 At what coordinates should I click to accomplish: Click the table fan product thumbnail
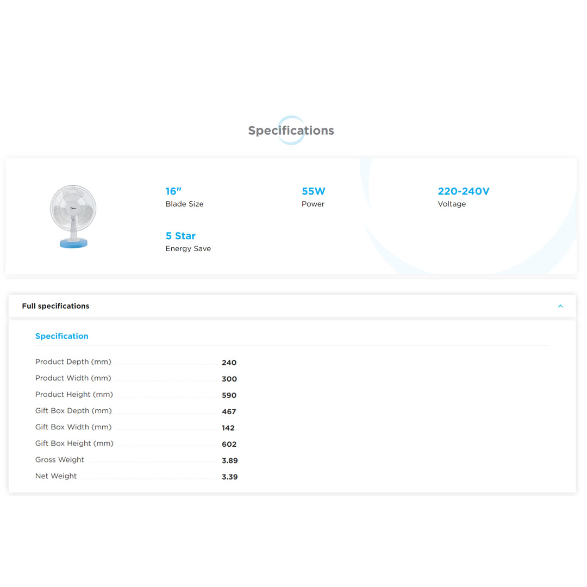(x=73, y=217)
